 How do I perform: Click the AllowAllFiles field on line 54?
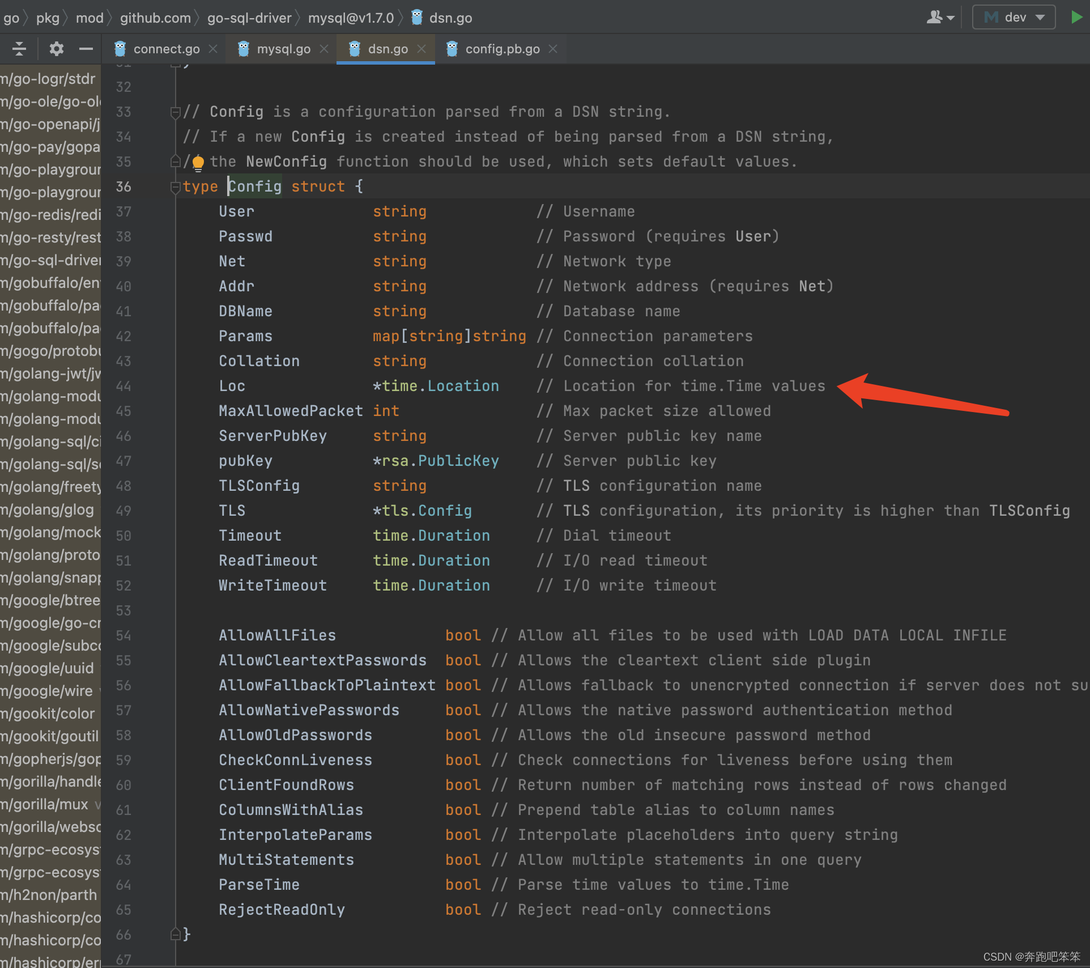click(x=277, y=635)
